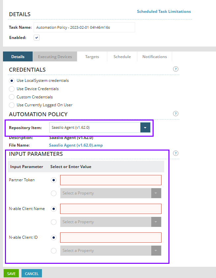Select N-able Client ID text value radio
This screenshot has height=278, width=216.
pyautogui.click(x=54, y=238)
